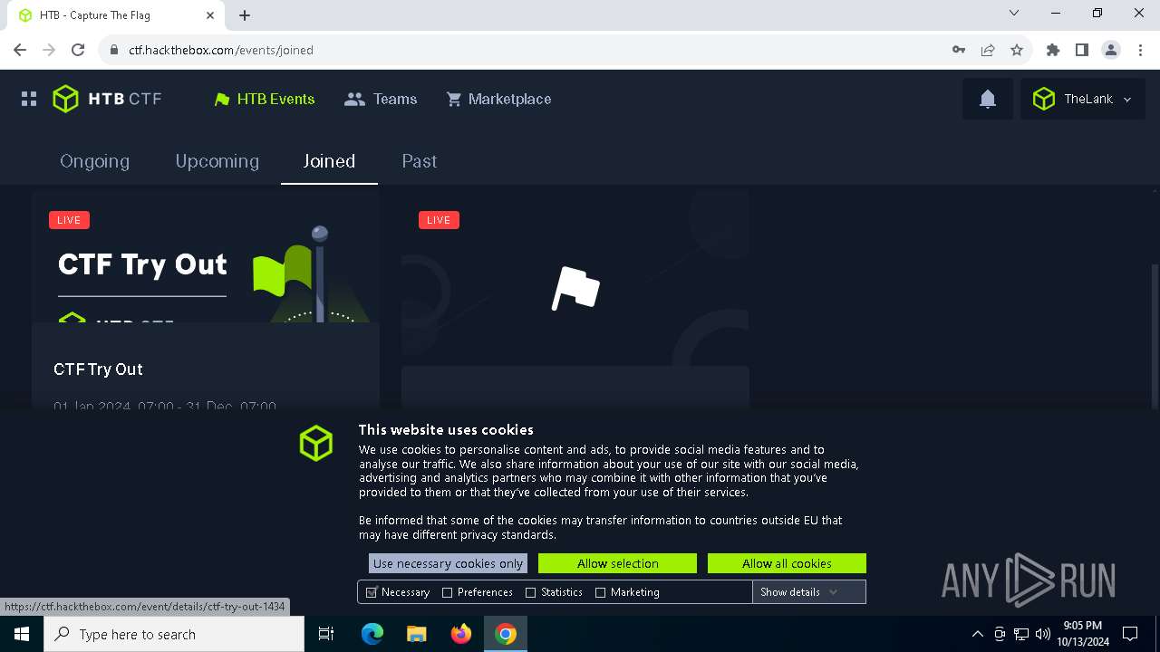Reload the page with refresh icon
Image resolution: width=1160 pixels, height=652 pixels.
pos(78,50)
